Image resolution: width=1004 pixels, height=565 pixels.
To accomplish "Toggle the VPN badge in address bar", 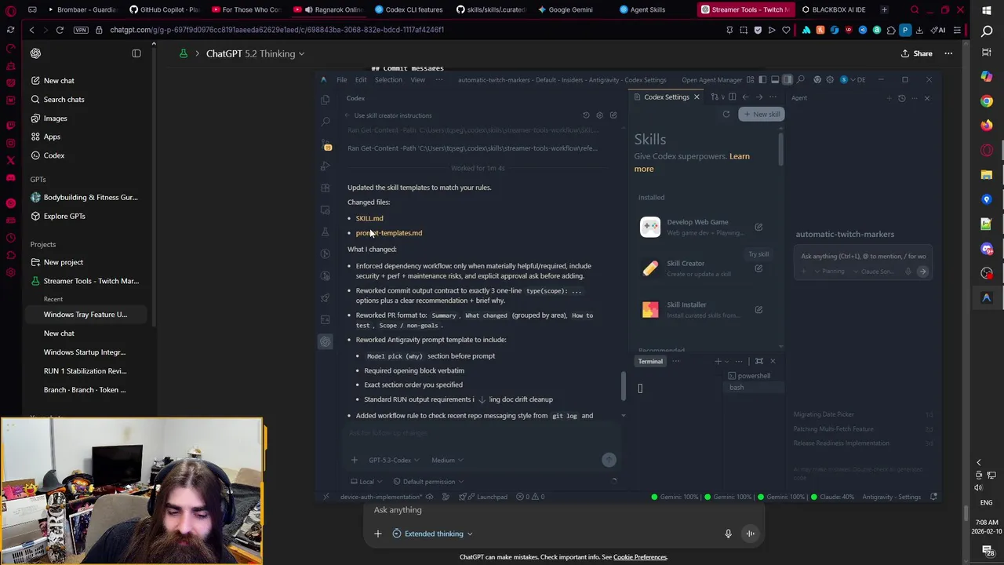I will (x=81, y=30).
